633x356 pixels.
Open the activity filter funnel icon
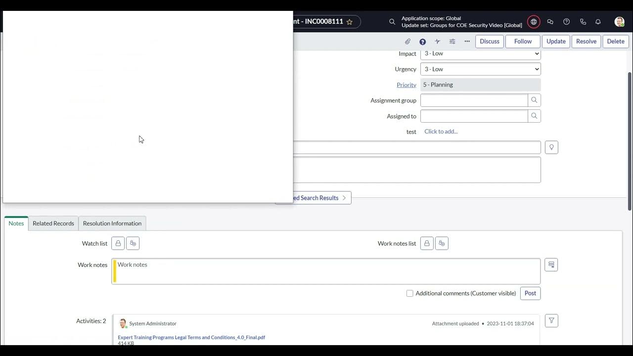click(551, 321)
